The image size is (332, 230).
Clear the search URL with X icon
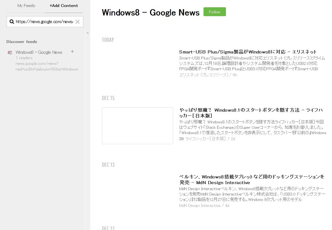tap(78, 22)
